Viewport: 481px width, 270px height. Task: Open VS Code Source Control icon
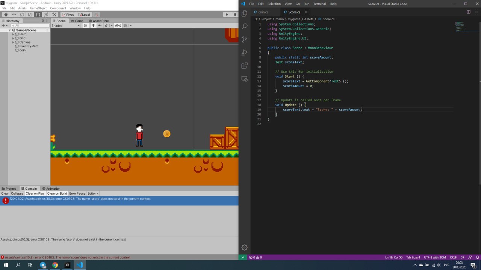pyautogui.click(x=245, y=39)
